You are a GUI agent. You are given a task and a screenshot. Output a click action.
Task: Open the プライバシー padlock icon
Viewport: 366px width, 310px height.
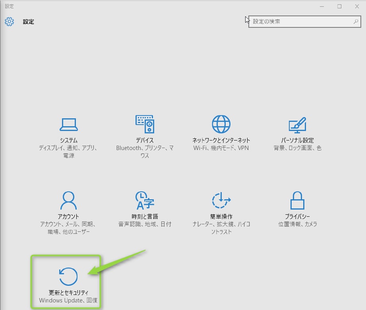coord(297,200)
